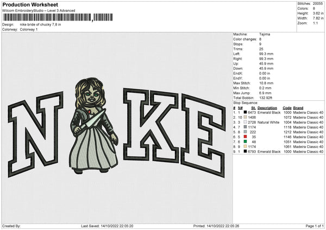
Task: Click the 'Colorway 1' value
Action: coord(29,29)
